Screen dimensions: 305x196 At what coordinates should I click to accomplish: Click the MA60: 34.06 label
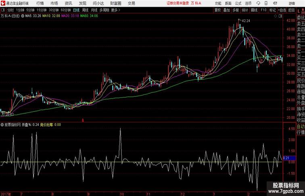89,16
